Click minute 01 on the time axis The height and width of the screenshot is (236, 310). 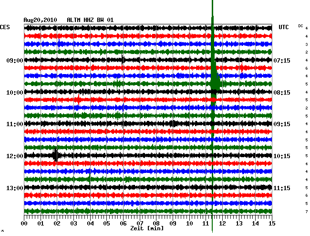[x=41, y=224]
